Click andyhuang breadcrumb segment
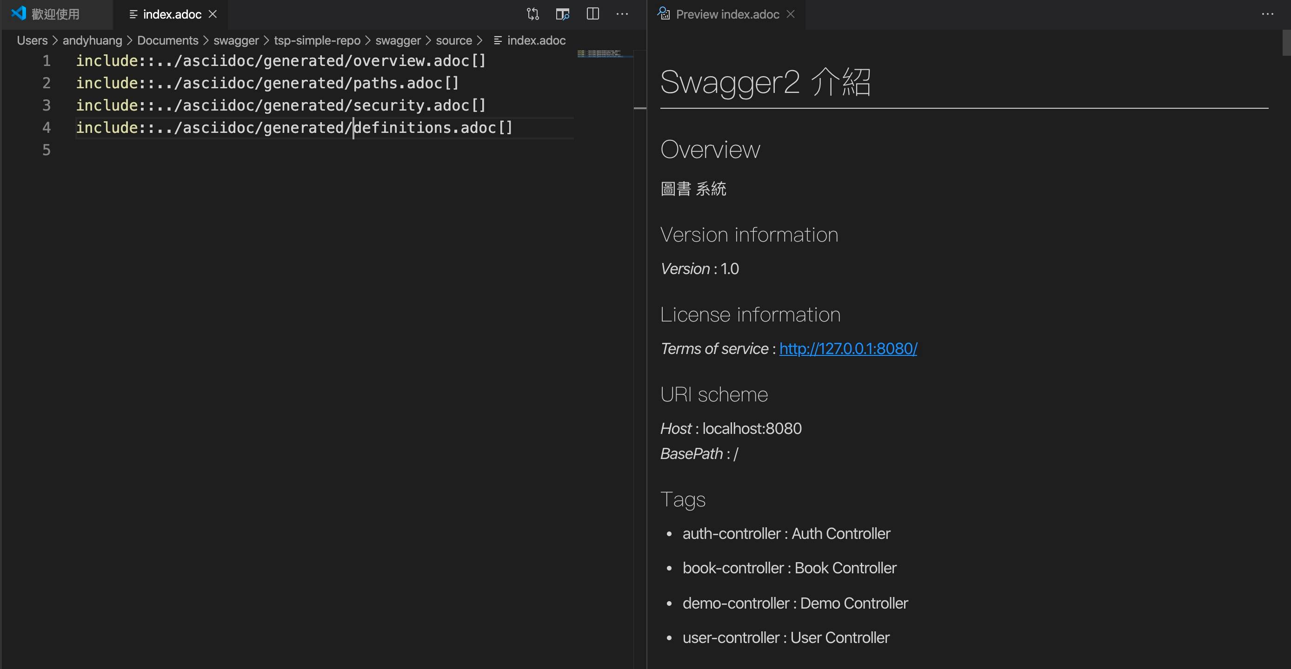The image size is (1291, 669). coord(92,40)
